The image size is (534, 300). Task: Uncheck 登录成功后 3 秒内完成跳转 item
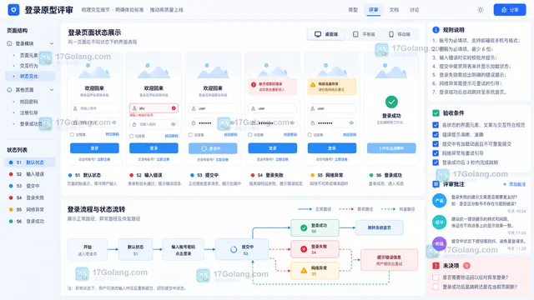tap(436, 162)
